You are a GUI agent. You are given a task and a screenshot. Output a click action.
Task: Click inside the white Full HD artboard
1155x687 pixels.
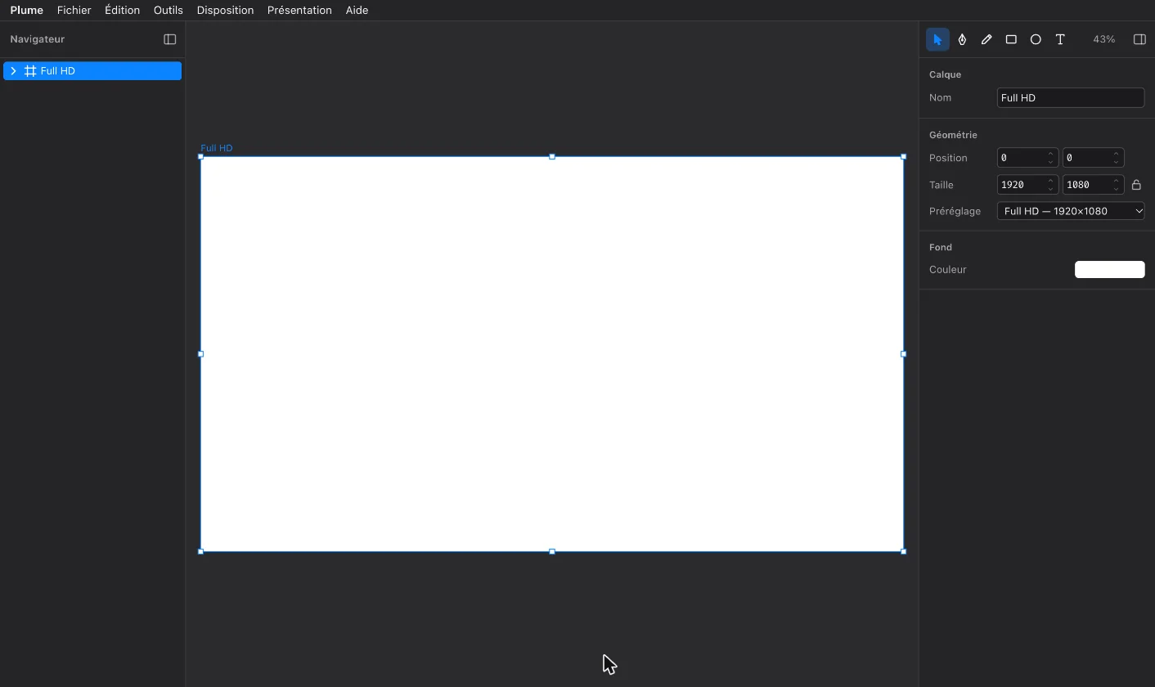552,354
